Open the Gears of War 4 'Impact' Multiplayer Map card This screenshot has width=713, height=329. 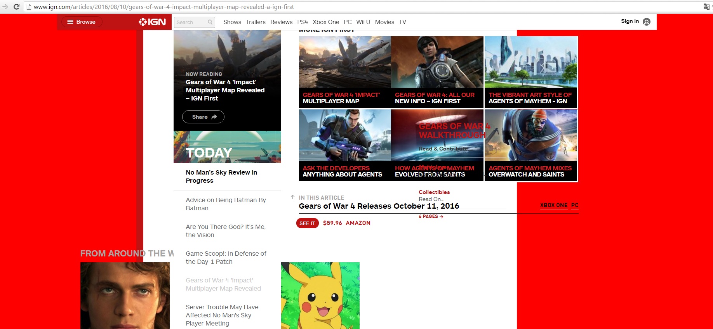click(345, 72)
